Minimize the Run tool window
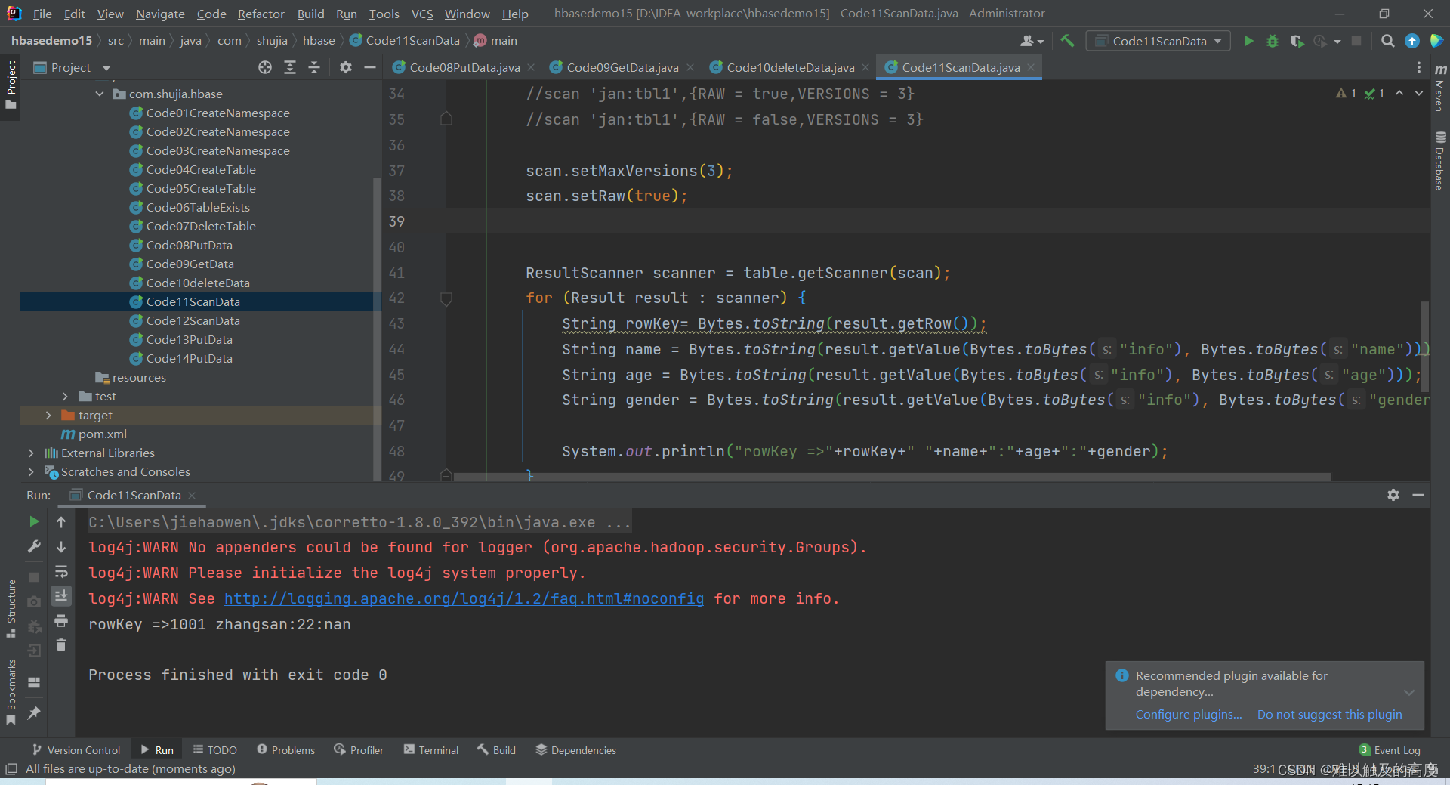Screen dimensions: 1450x785 [x=1418, y=495]
